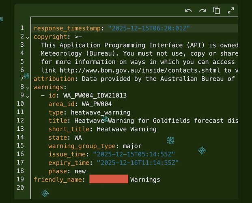Expand the editor to fullscreen
Screen dimensions: 252x203
231,11
